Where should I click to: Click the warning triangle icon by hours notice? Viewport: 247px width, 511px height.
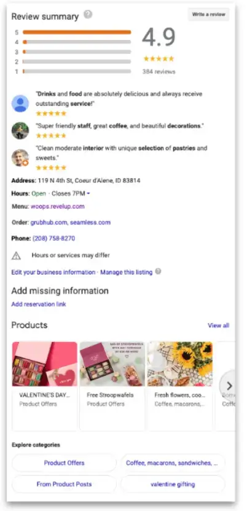coord(16,256)
